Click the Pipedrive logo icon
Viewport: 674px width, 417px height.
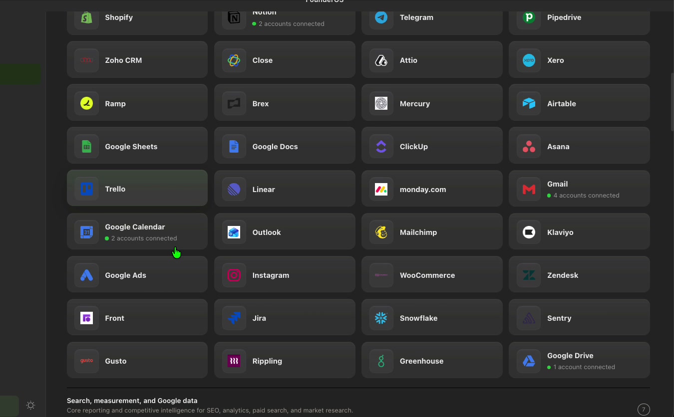coord(529,18)
